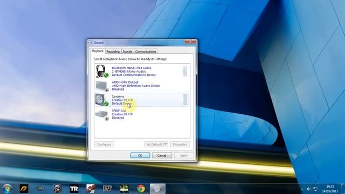Open the red game icon in taskbar

(91, 189)
